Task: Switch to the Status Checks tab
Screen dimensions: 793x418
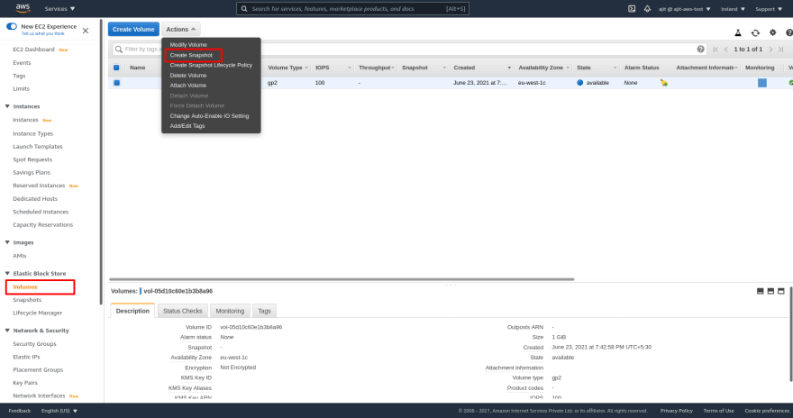Action: 183,311
